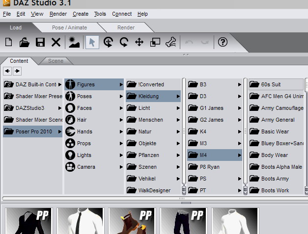This screenshot has height=234, width=308.
Task: Expand the M3 folder arrow
Action: coord(240,143)
